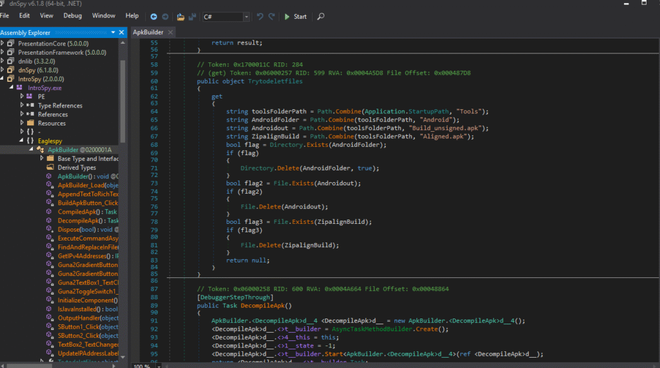Open the Help menu
Image resolution: width=660 pixels, height=368 pixels.
tap(131, 15)
